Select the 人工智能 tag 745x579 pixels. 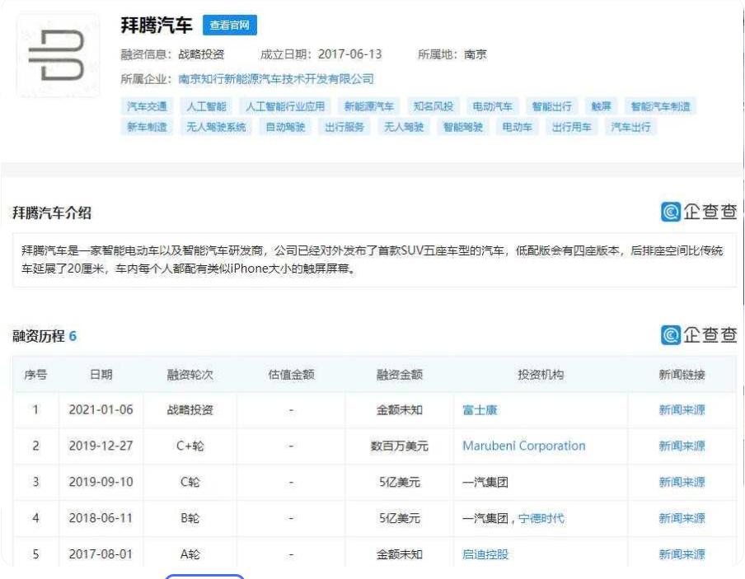[x=206, y=106]
